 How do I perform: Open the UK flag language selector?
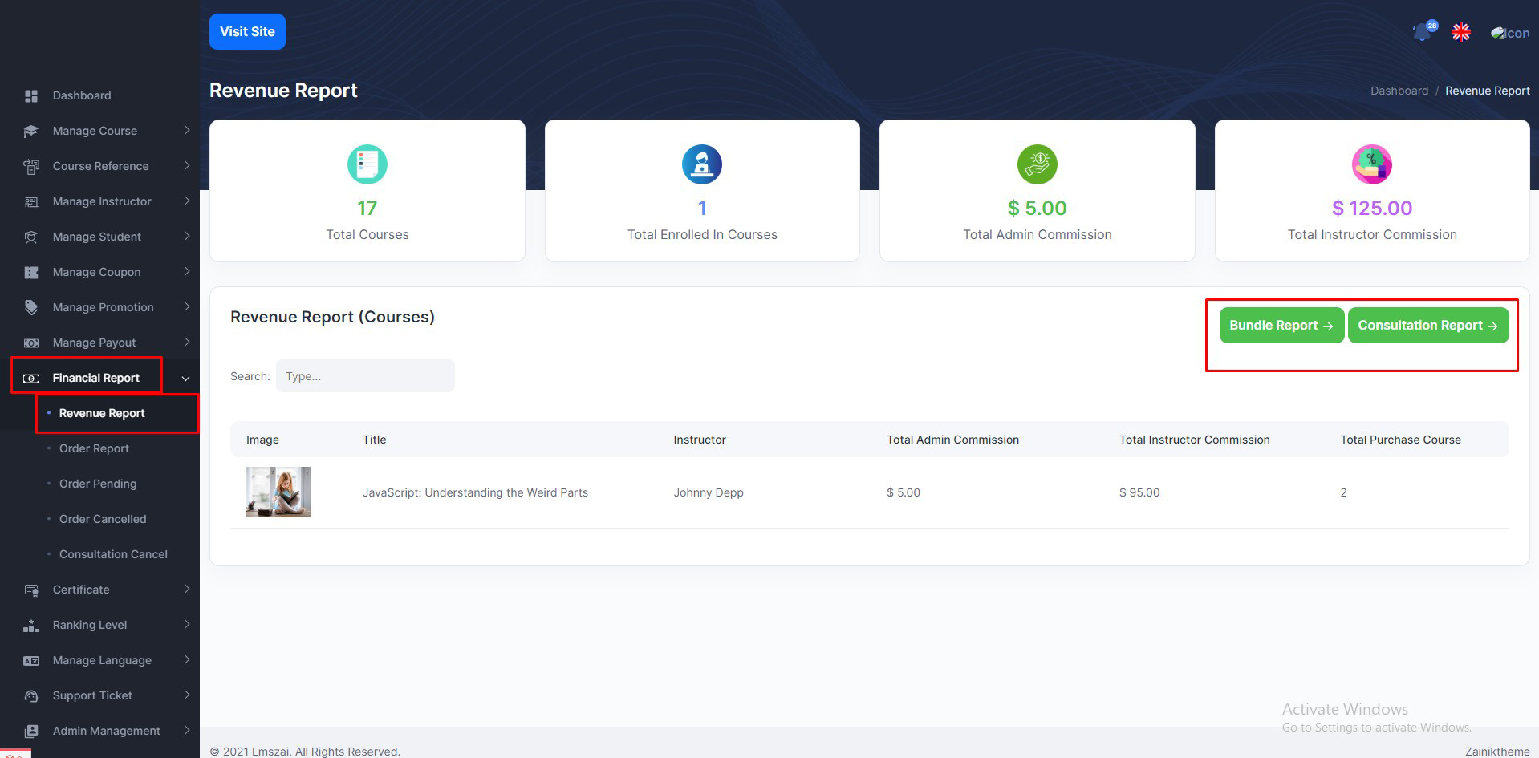click(1461, 32)
